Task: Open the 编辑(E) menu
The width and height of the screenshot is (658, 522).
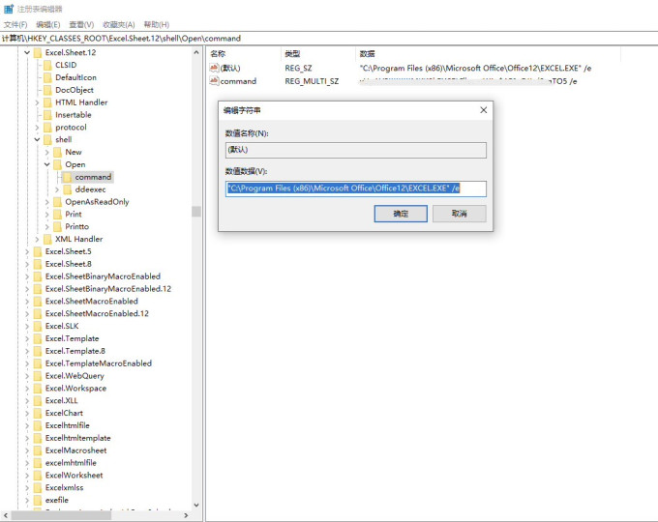Action: point(48,25)
